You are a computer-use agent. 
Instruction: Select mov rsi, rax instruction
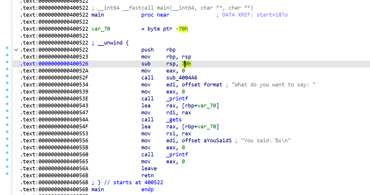click(x=166, y=134)
